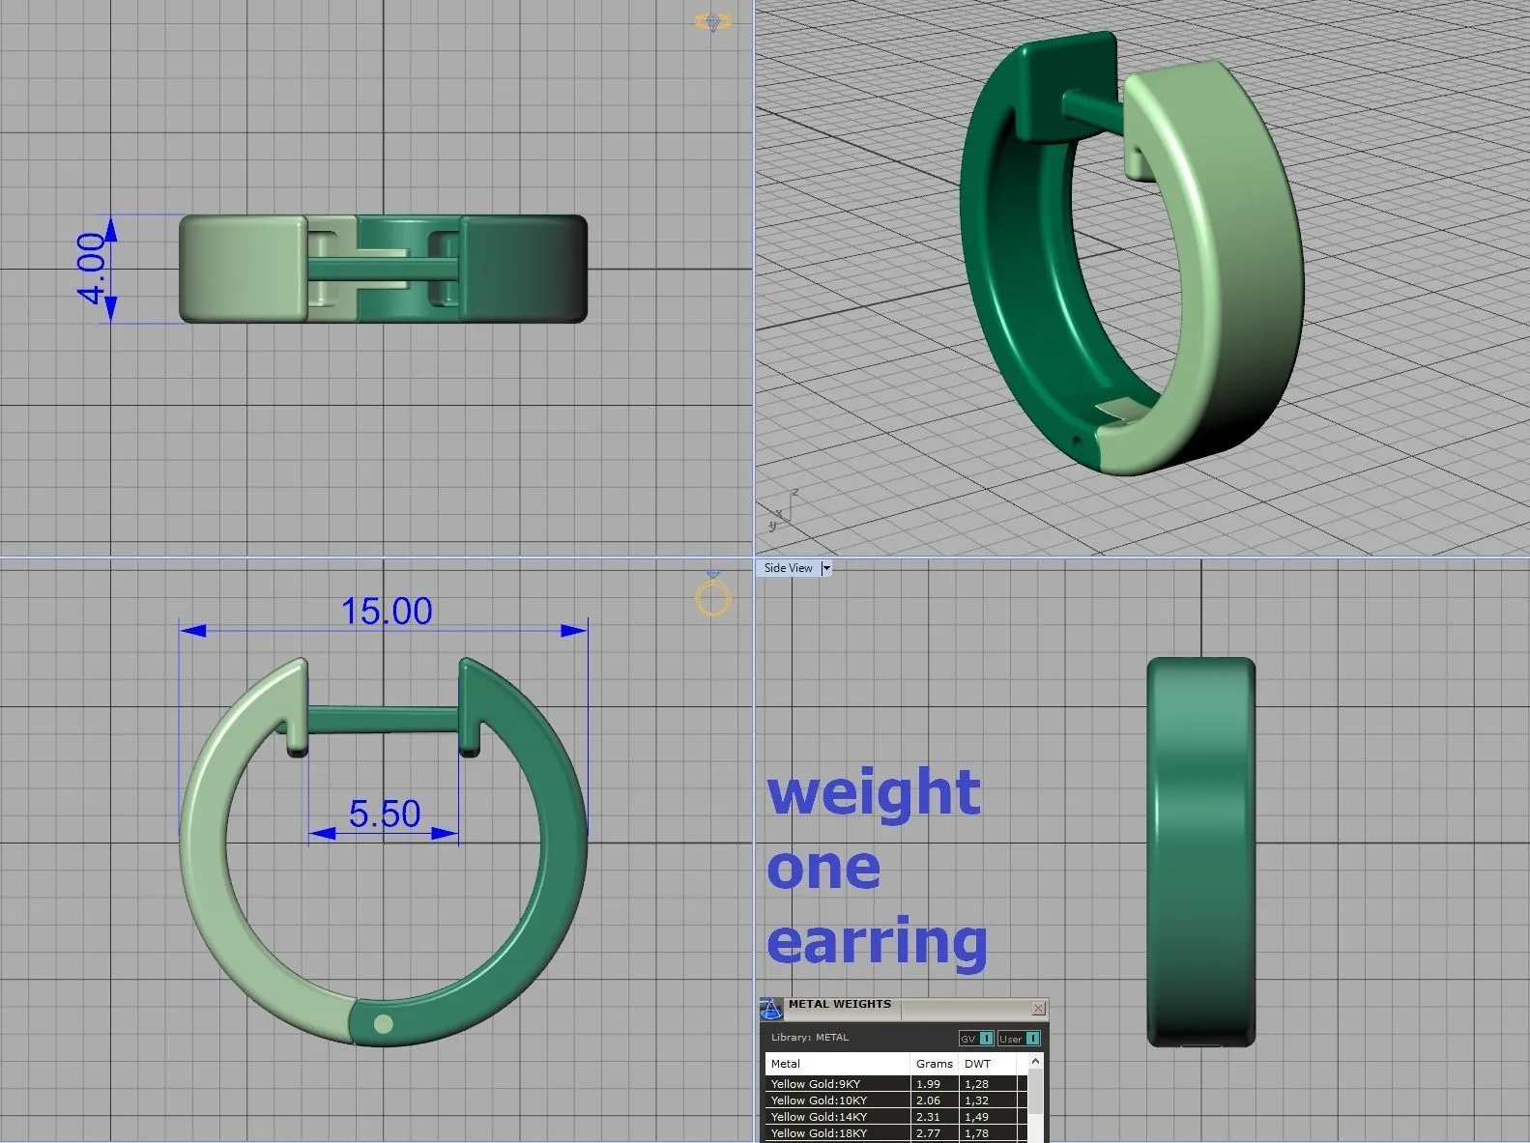Click the ring top-view icon in top-left viewport
Viewport: 1530px width, 1143px height.
click(x=713, y=21)
